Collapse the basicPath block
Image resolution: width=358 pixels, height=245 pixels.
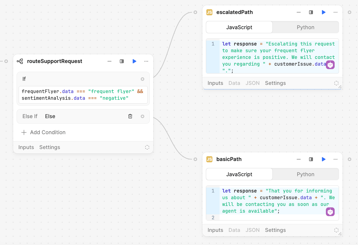coord(298,159)
